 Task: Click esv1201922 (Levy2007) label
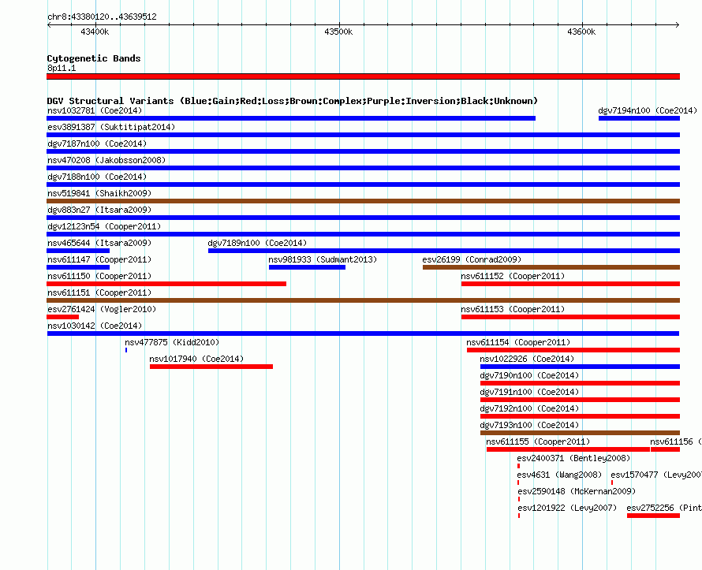pyautogui.click(x=567, y=508)
